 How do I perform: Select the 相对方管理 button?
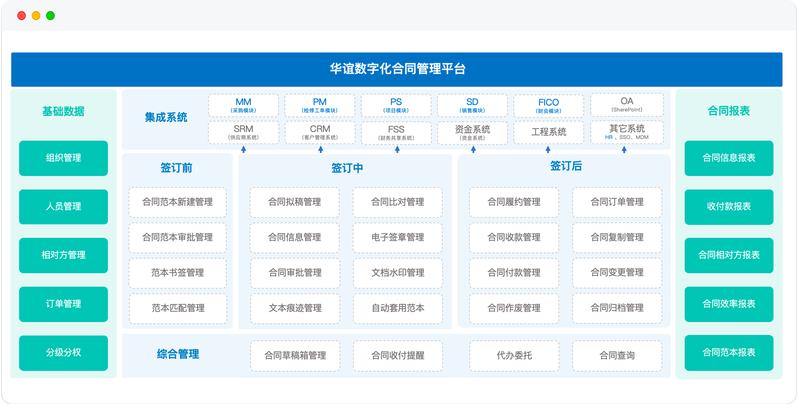click(x=63, y=255)
